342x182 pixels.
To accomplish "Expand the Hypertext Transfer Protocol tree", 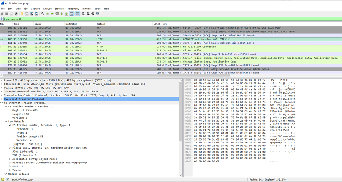I will tap(2, 99).
